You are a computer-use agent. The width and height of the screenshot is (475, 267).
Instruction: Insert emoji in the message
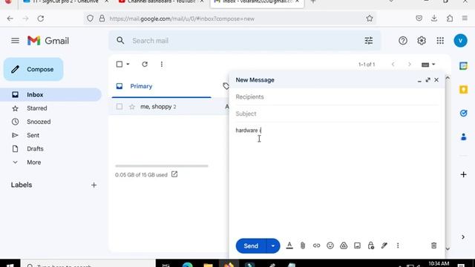click(x=330, y=245)
